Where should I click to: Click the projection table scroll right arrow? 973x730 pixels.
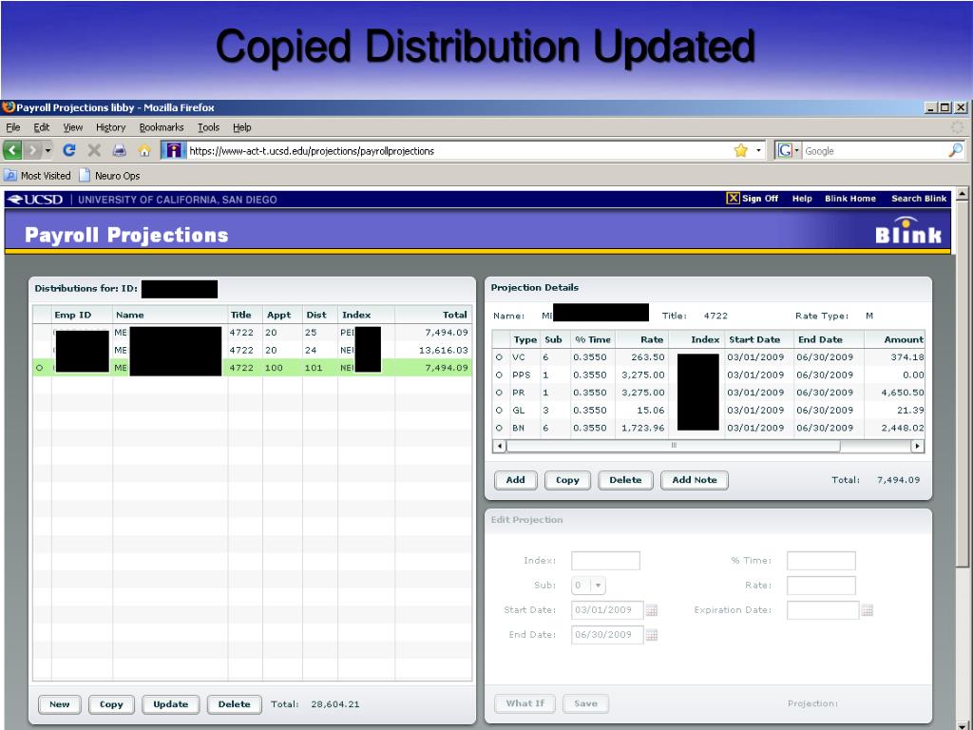(917, 446)
